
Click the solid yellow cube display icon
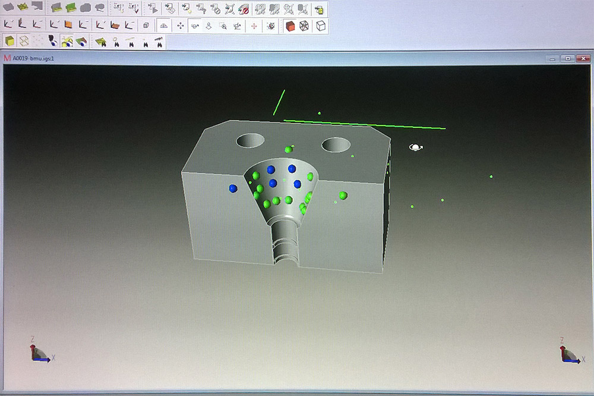pos(10,42)
